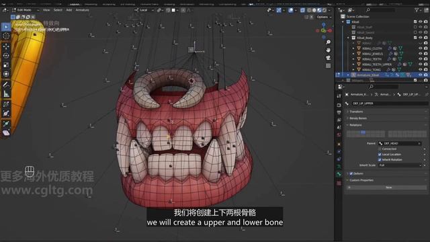Toggle Kibali_Body collection exclude checkbox
The image size is (430, 242).
click(415, 38)
